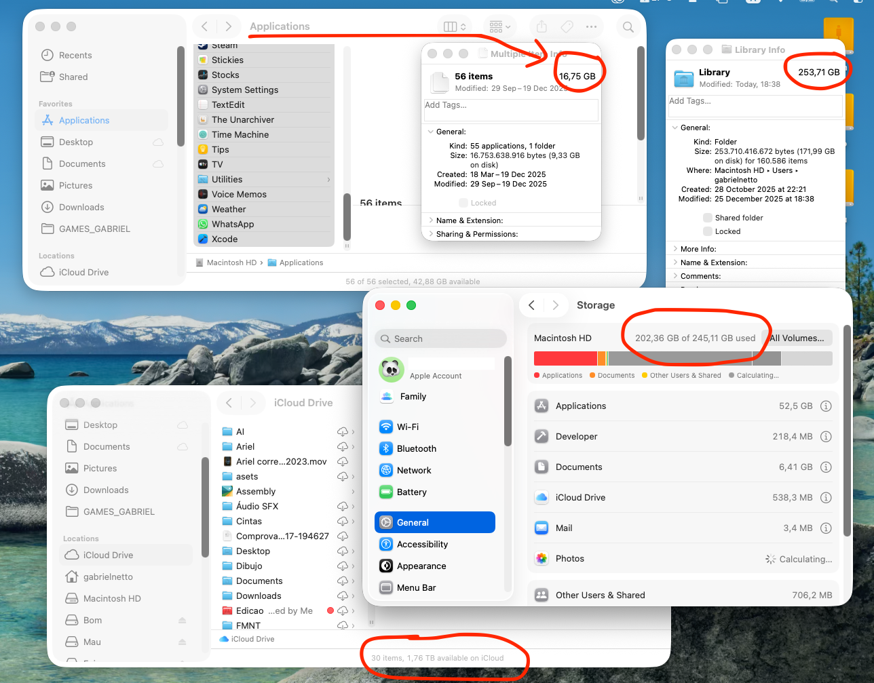Click the Add Tags field in Multiple Item Info
The height and width of the screenshot is (683, 874).
click(511, 110)
